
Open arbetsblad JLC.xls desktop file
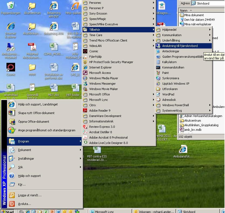pos(11,91)
